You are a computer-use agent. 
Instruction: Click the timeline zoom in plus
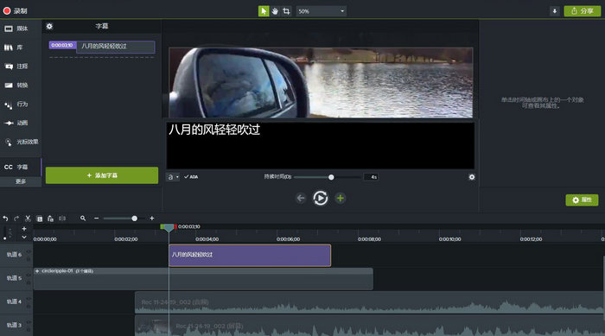pos(152,219)
